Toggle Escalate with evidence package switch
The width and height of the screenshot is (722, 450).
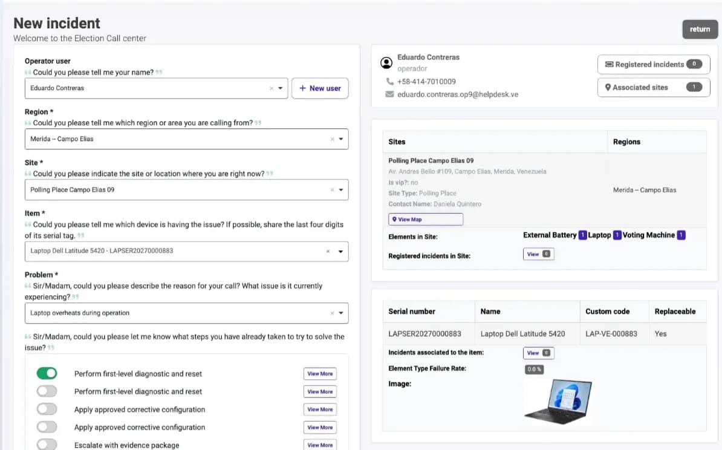click(47, 445)
